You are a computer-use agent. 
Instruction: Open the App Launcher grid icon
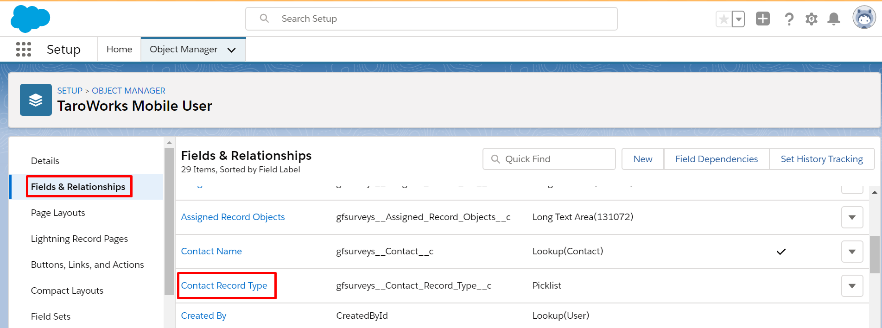point(24,49)
